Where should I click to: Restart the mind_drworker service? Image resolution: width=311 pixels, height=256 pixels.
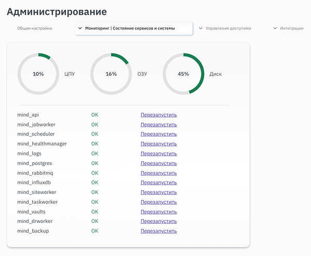pyautogui.click(x=159, y=221)
